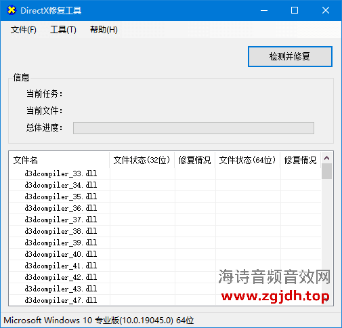Select row d3dcompiler_34.dll
This screenshot has height=328, width=342.
tap(165, 185)
